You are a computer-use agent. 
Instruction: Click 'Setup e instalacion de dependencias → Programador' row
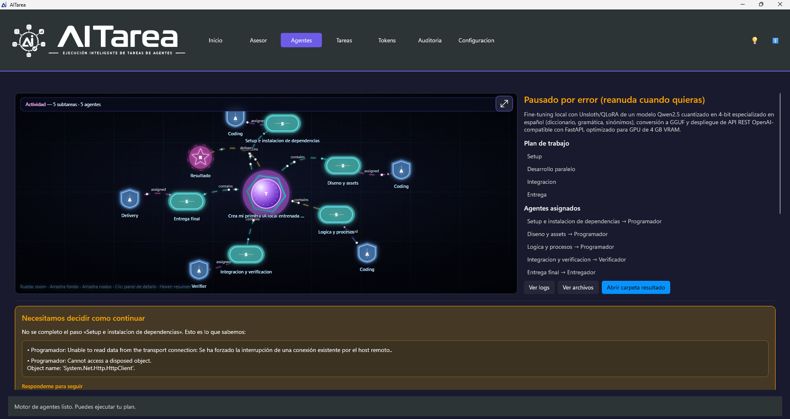coord(594,221)
